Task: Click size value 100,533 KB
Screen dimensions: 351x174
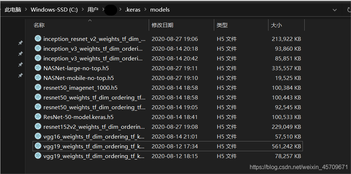Action: point(286,117)
